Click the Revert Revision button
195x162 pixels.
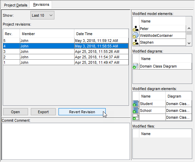(x=82, y=112)
